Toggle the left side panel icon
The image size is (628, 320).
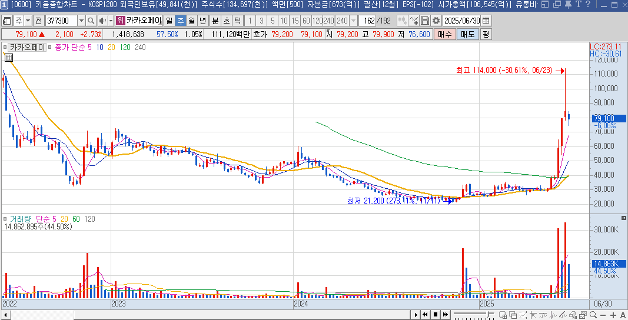(x=7, y=21)
